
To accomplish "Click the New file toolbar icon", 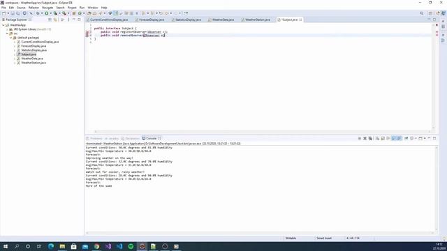I will pyautogui.click(x=3, y=13).
